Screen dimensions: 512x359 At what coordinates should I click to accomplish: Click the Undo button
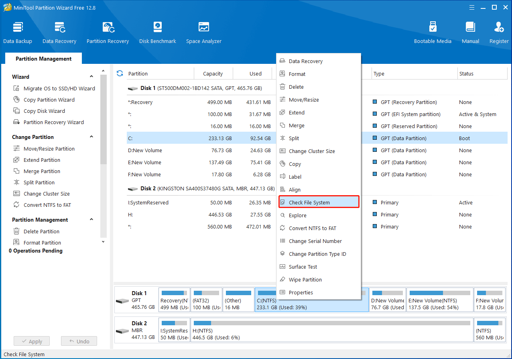point(79,341)
